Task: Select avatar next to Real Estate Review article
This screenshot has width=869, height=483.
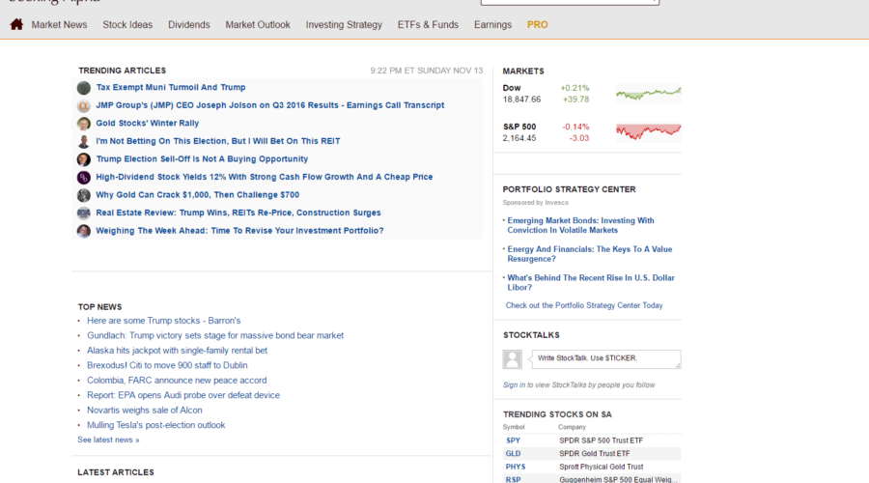Action: point(84,213)
